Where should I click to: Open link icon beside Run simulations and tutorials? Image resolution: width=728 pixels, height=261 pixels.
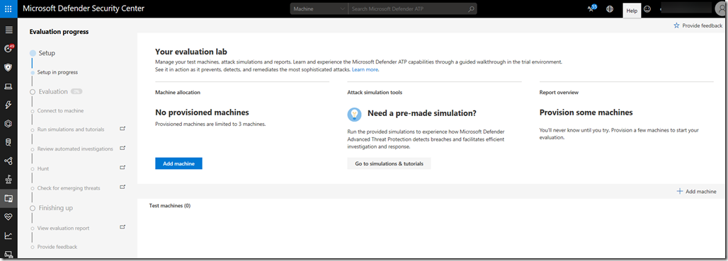click(123, 129)
